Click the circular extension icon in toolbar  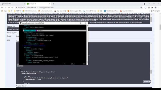145,7
